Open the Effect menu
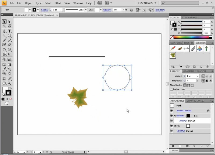 pyautogui.click(x=58, y=3)
